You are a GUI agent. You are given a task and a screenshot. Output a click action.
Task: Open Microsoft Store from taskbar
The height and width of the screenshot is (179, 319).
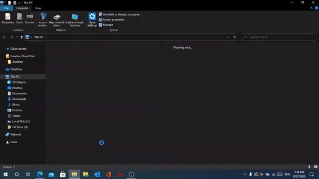[63, 175]
